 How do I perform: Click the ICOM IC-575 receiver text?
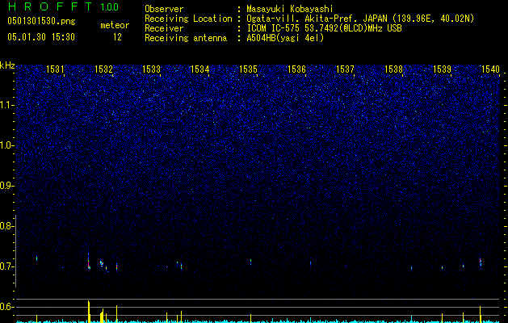point(324,28)
